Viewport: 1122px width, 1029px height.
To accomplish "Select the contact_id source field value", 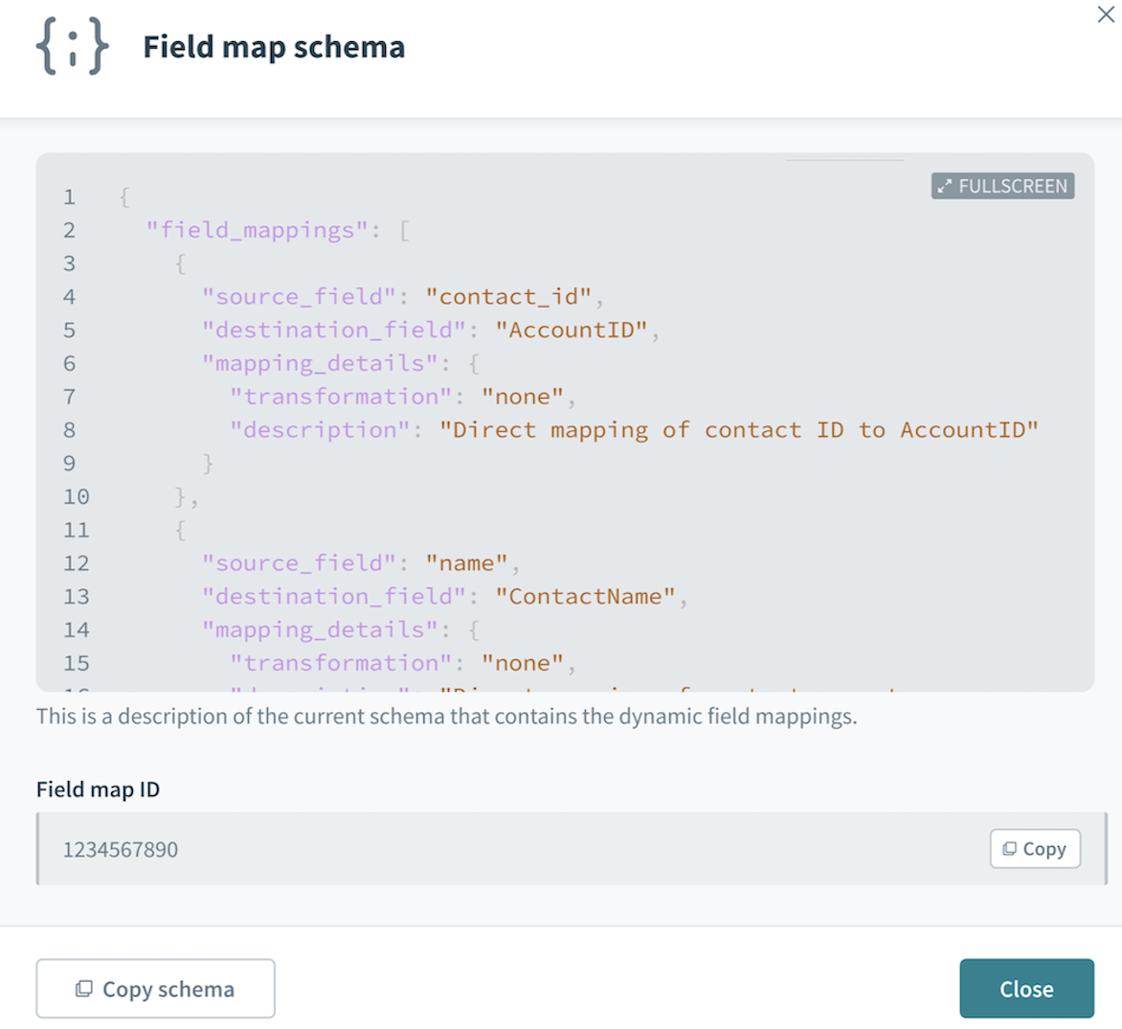I will [509, 296].
